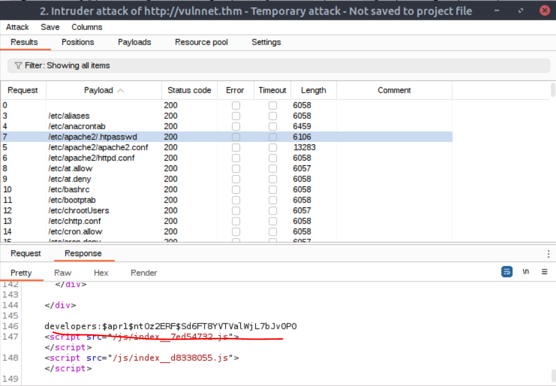Sort results by the Error column header
The width and height of the screenshot is (556, 386).
pos(235,91)
